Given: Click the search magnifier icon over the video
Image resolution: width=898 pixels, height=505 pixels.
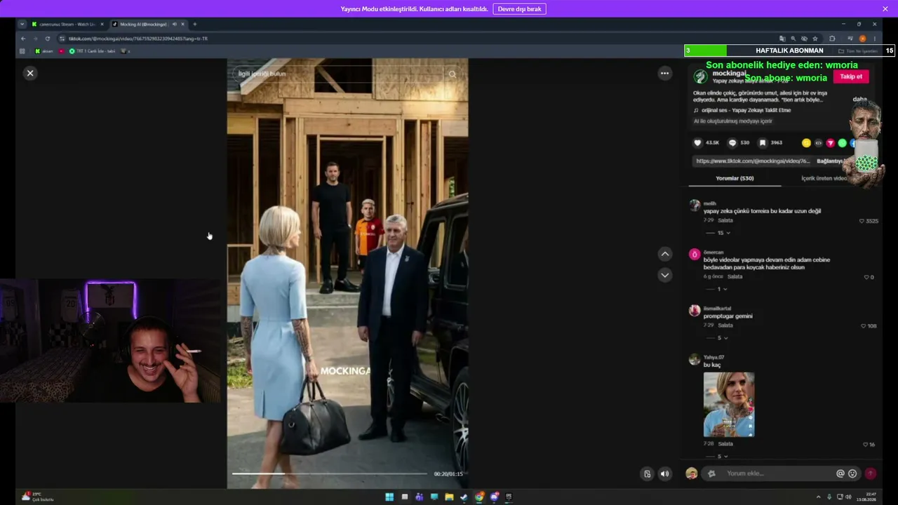Looking at the screenshot, I should pos(453,74).
